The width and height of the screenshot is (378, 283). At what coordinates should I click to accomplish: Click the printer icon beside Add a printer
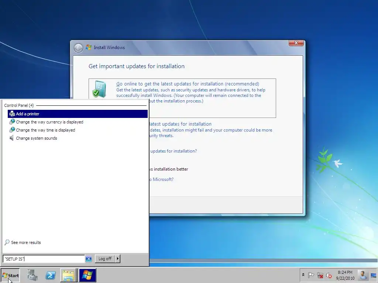[x=12, y=114]
